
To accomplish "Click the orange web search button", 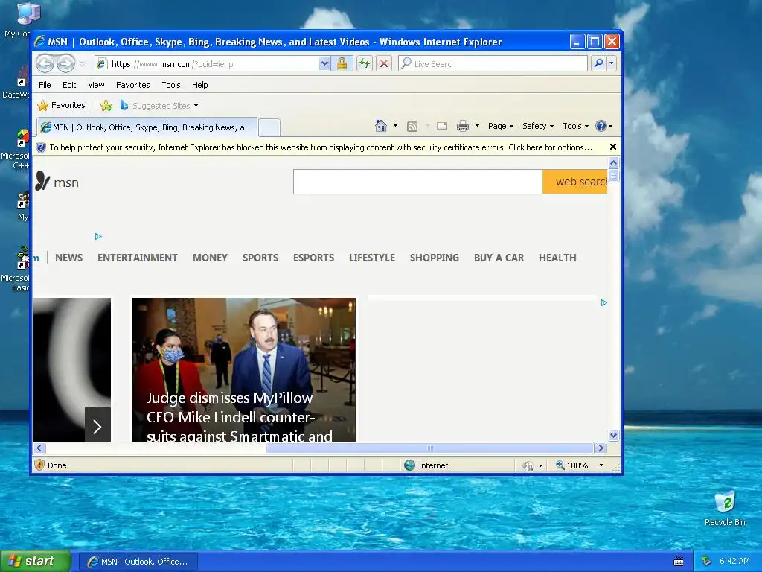I will (x=575, y=182).
